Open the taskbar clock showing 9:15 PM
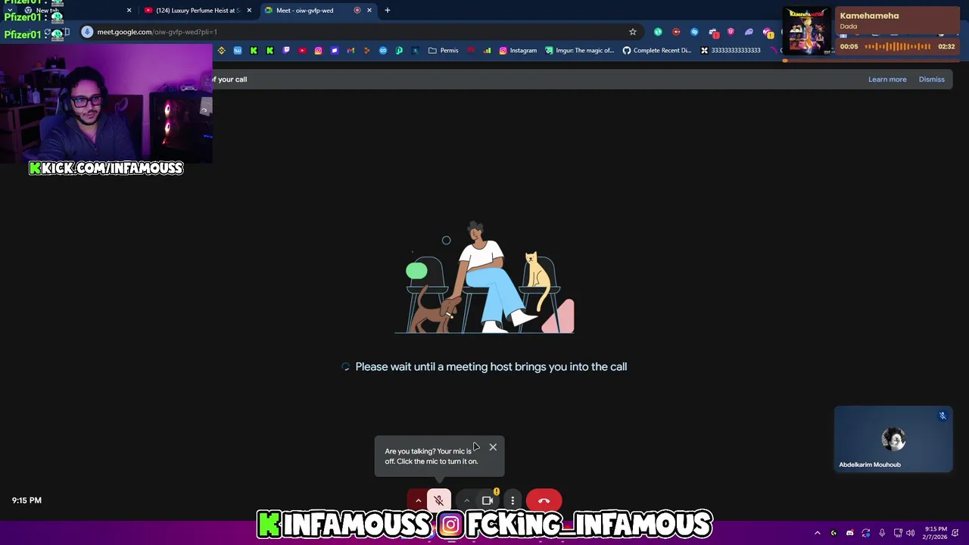Viewport: 969px width, 545px height. coord(936,533)
